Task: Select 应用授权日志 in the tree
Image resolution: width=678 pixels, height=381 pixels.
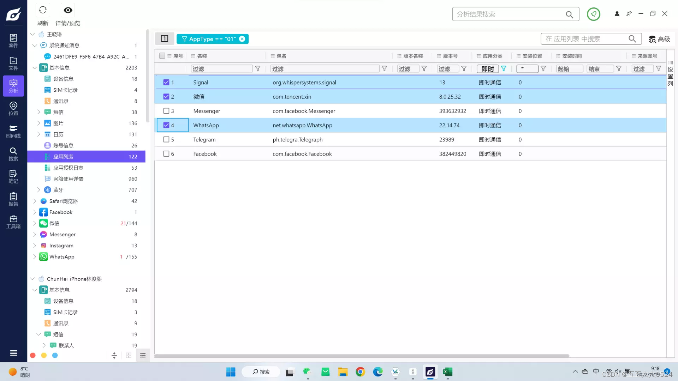Action: [x=68, y=168]
